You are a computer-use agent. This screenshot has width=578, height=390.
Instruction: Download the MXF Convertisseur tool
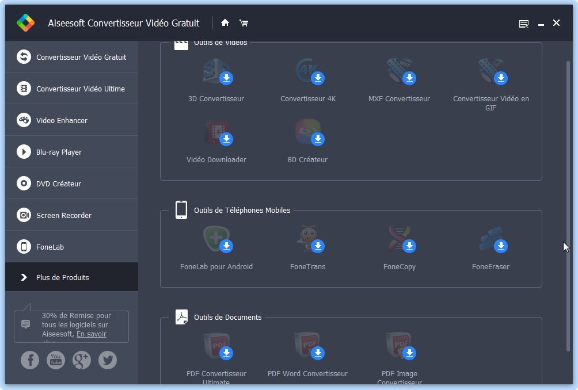[x=409, y=78]
